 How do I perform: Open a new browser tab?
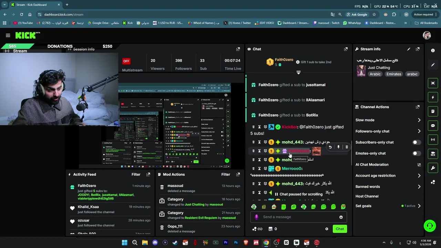[x=67, y=5]
